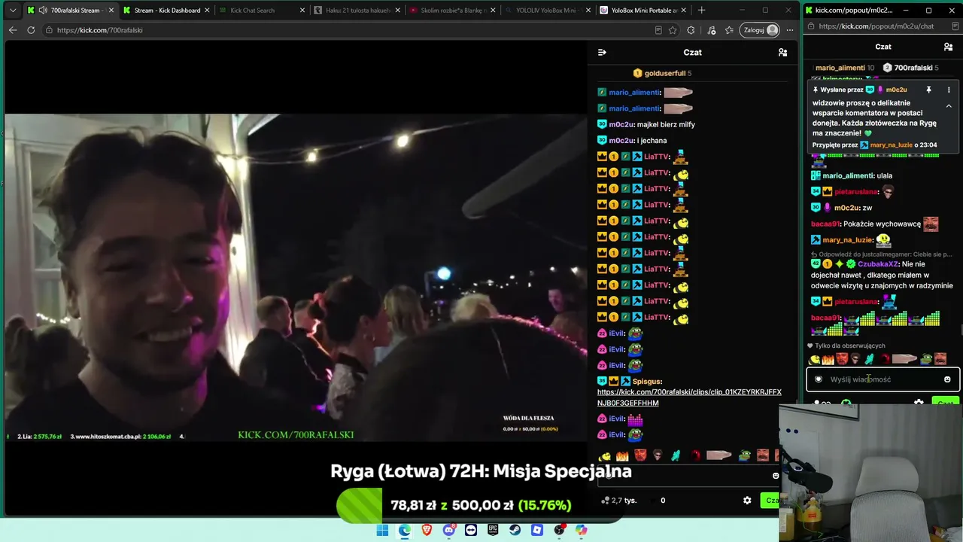Click the 700rafalski name in popout leaderboard

point(913,68)
